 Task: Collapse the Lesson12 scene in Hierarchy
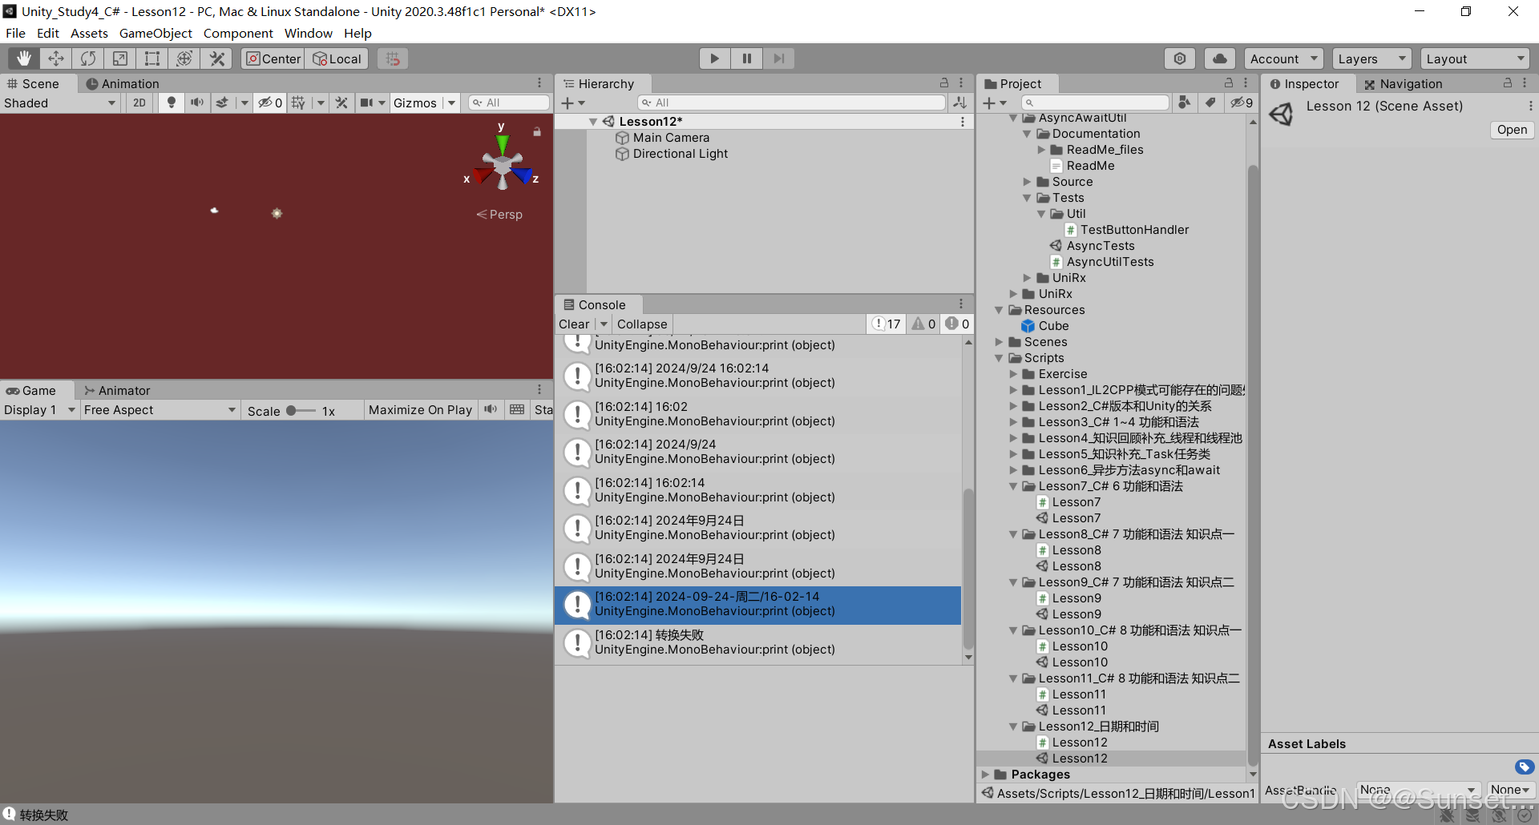pyautogui.click(x=593, y=122)
